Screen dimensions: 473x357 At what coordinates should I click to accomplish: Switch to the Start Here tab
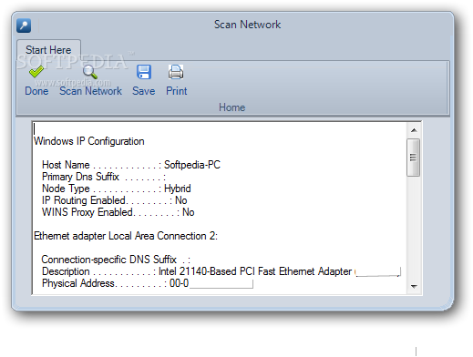click(x=48, y=50)
